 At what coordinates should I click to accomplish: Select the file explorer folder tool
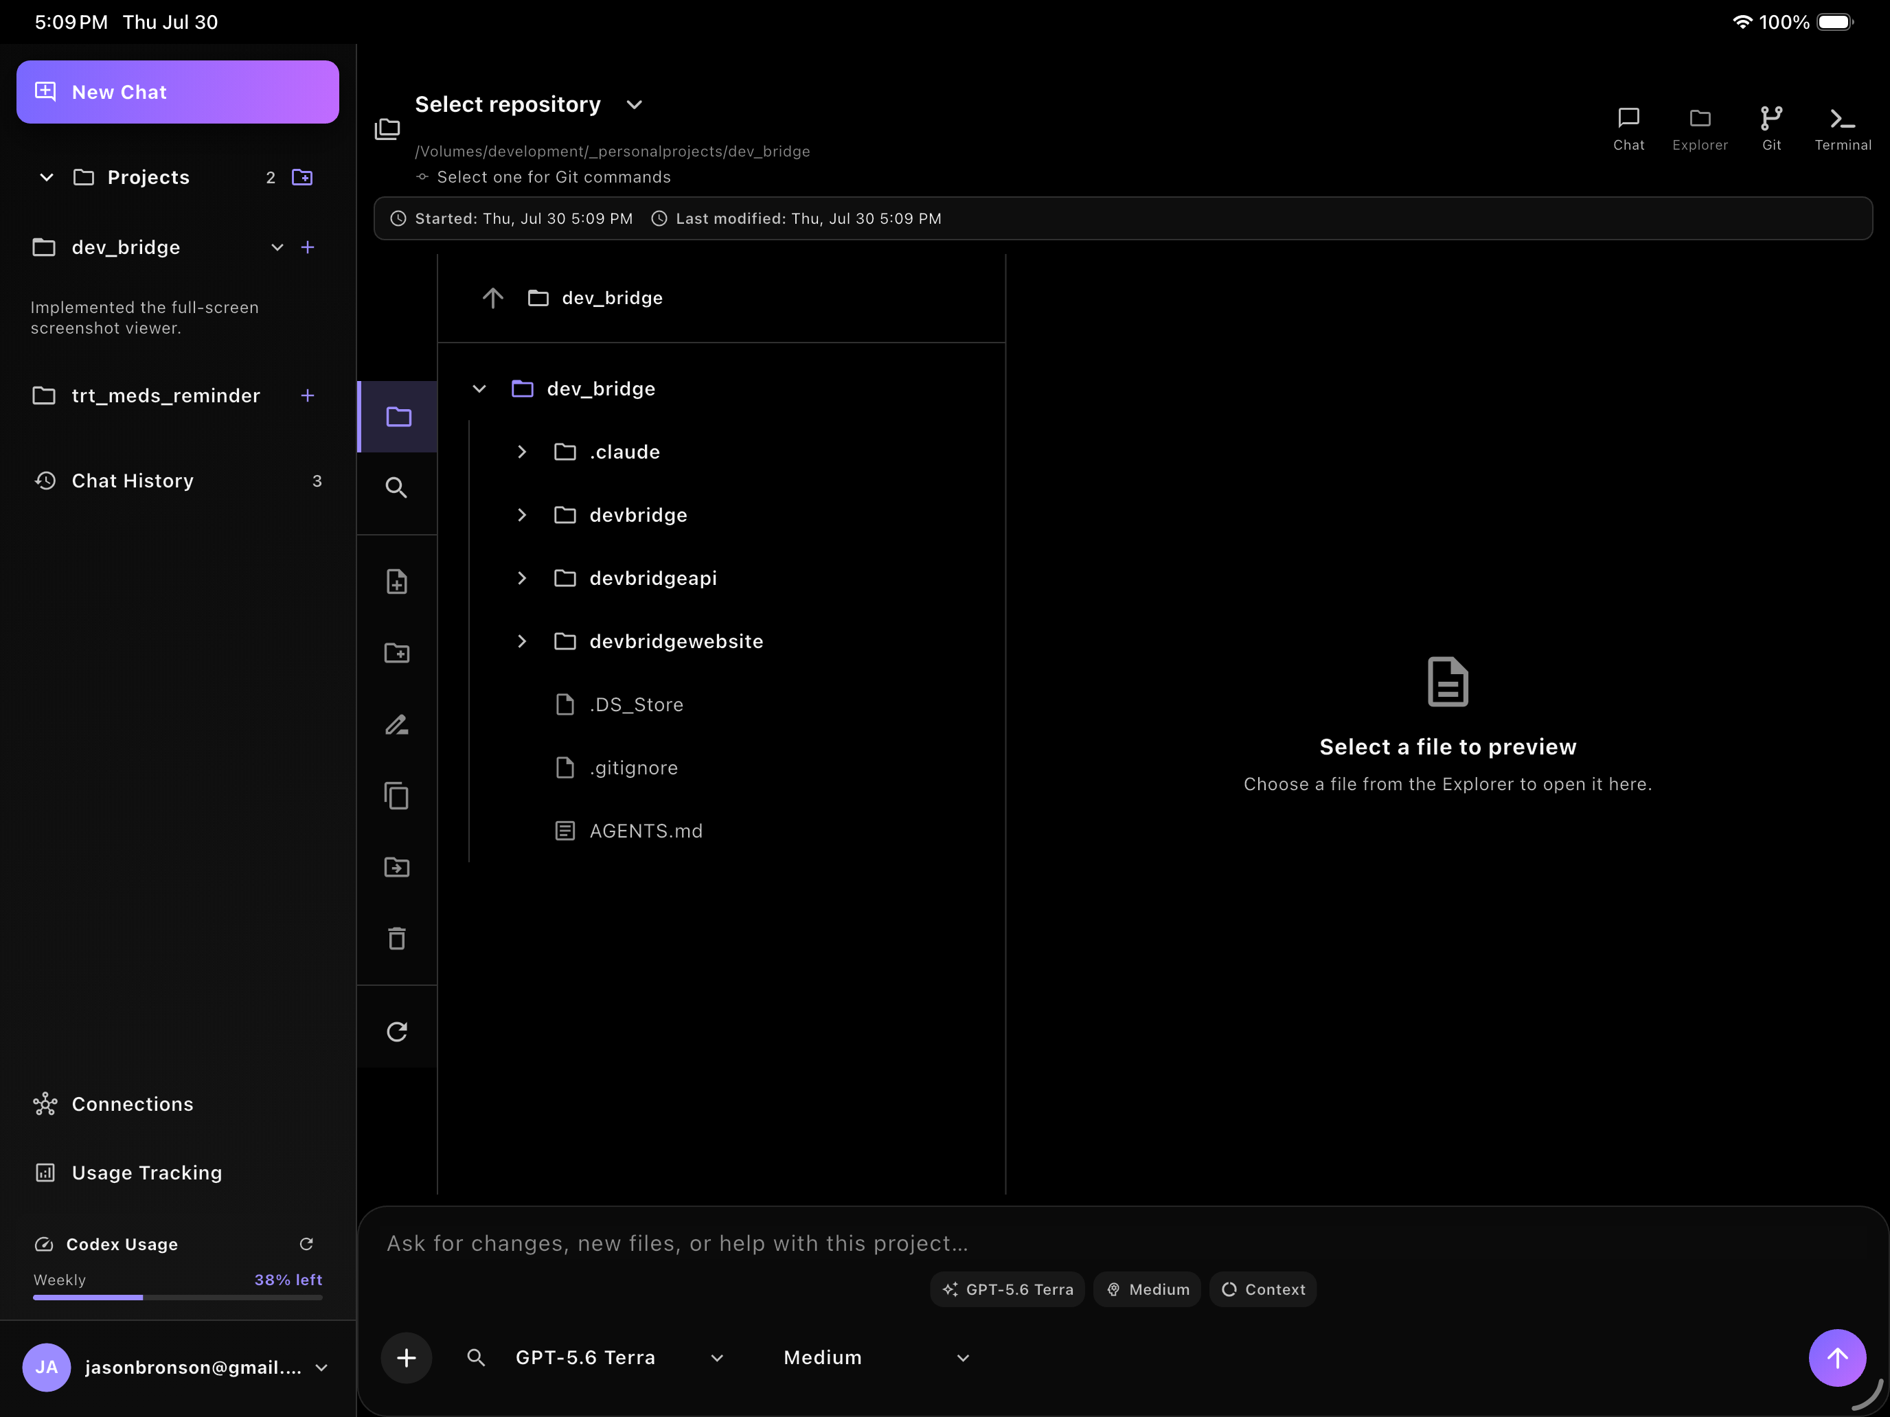[x=398, y=417]
